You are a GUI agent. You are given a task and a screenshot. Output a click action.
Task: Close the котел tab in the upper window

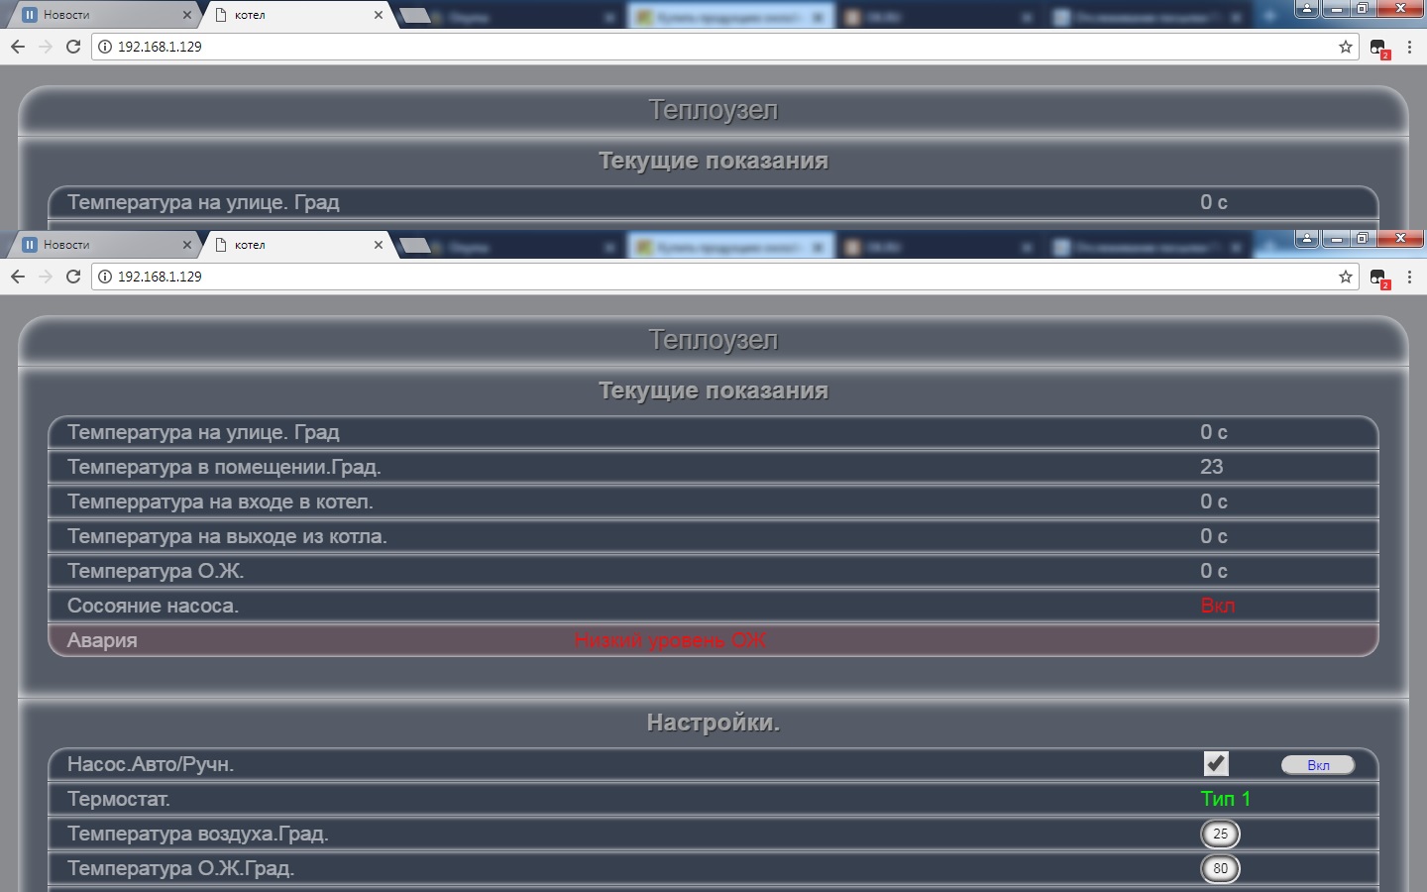coord(379,15)
